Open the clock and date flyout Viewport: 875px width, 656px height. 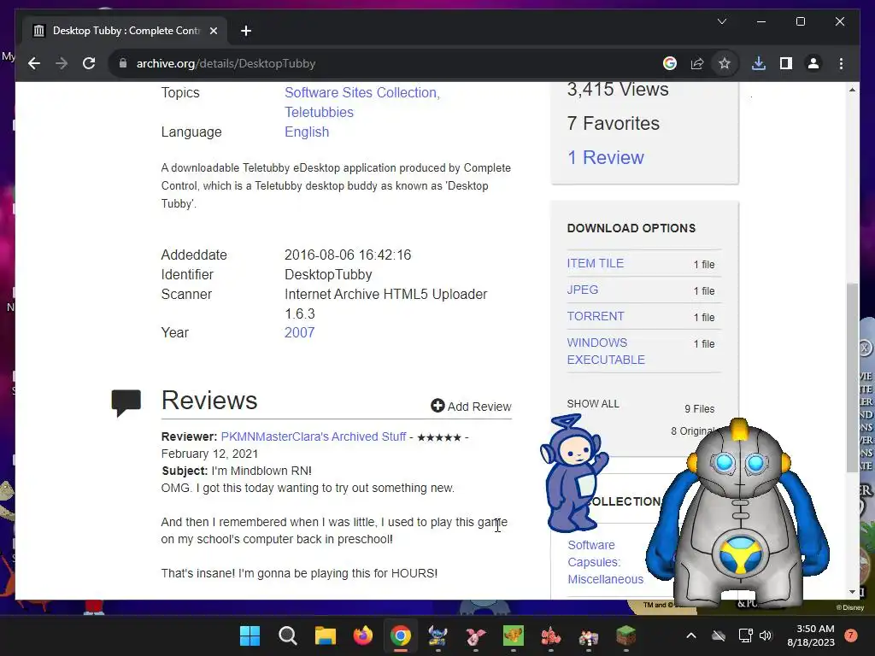coord(811,635)
